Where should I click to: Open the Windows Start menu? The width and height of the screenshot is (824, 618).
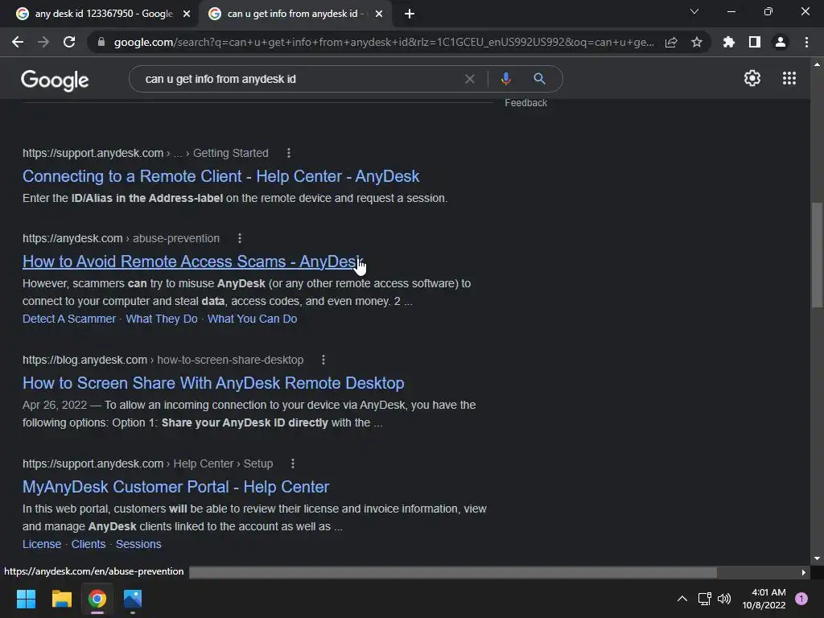tap(26, 599)
